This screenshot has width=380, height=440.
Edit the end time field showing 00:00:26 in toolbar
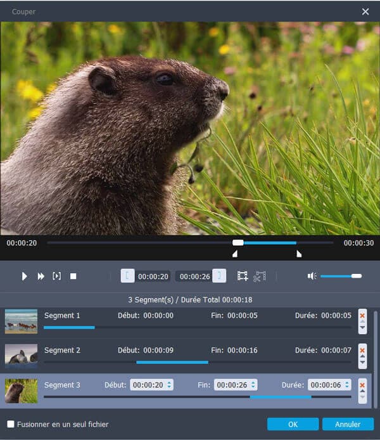pyautogui.click(x=194, y=276)
